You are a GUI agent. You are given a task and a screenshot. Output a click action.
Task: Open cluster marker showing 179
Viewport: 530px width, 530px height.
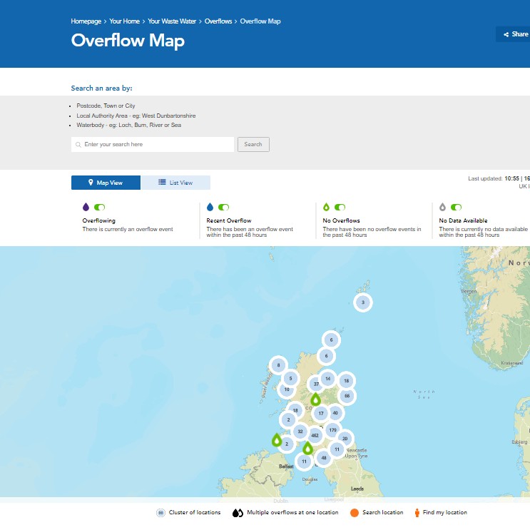click(x=332, y=430)
